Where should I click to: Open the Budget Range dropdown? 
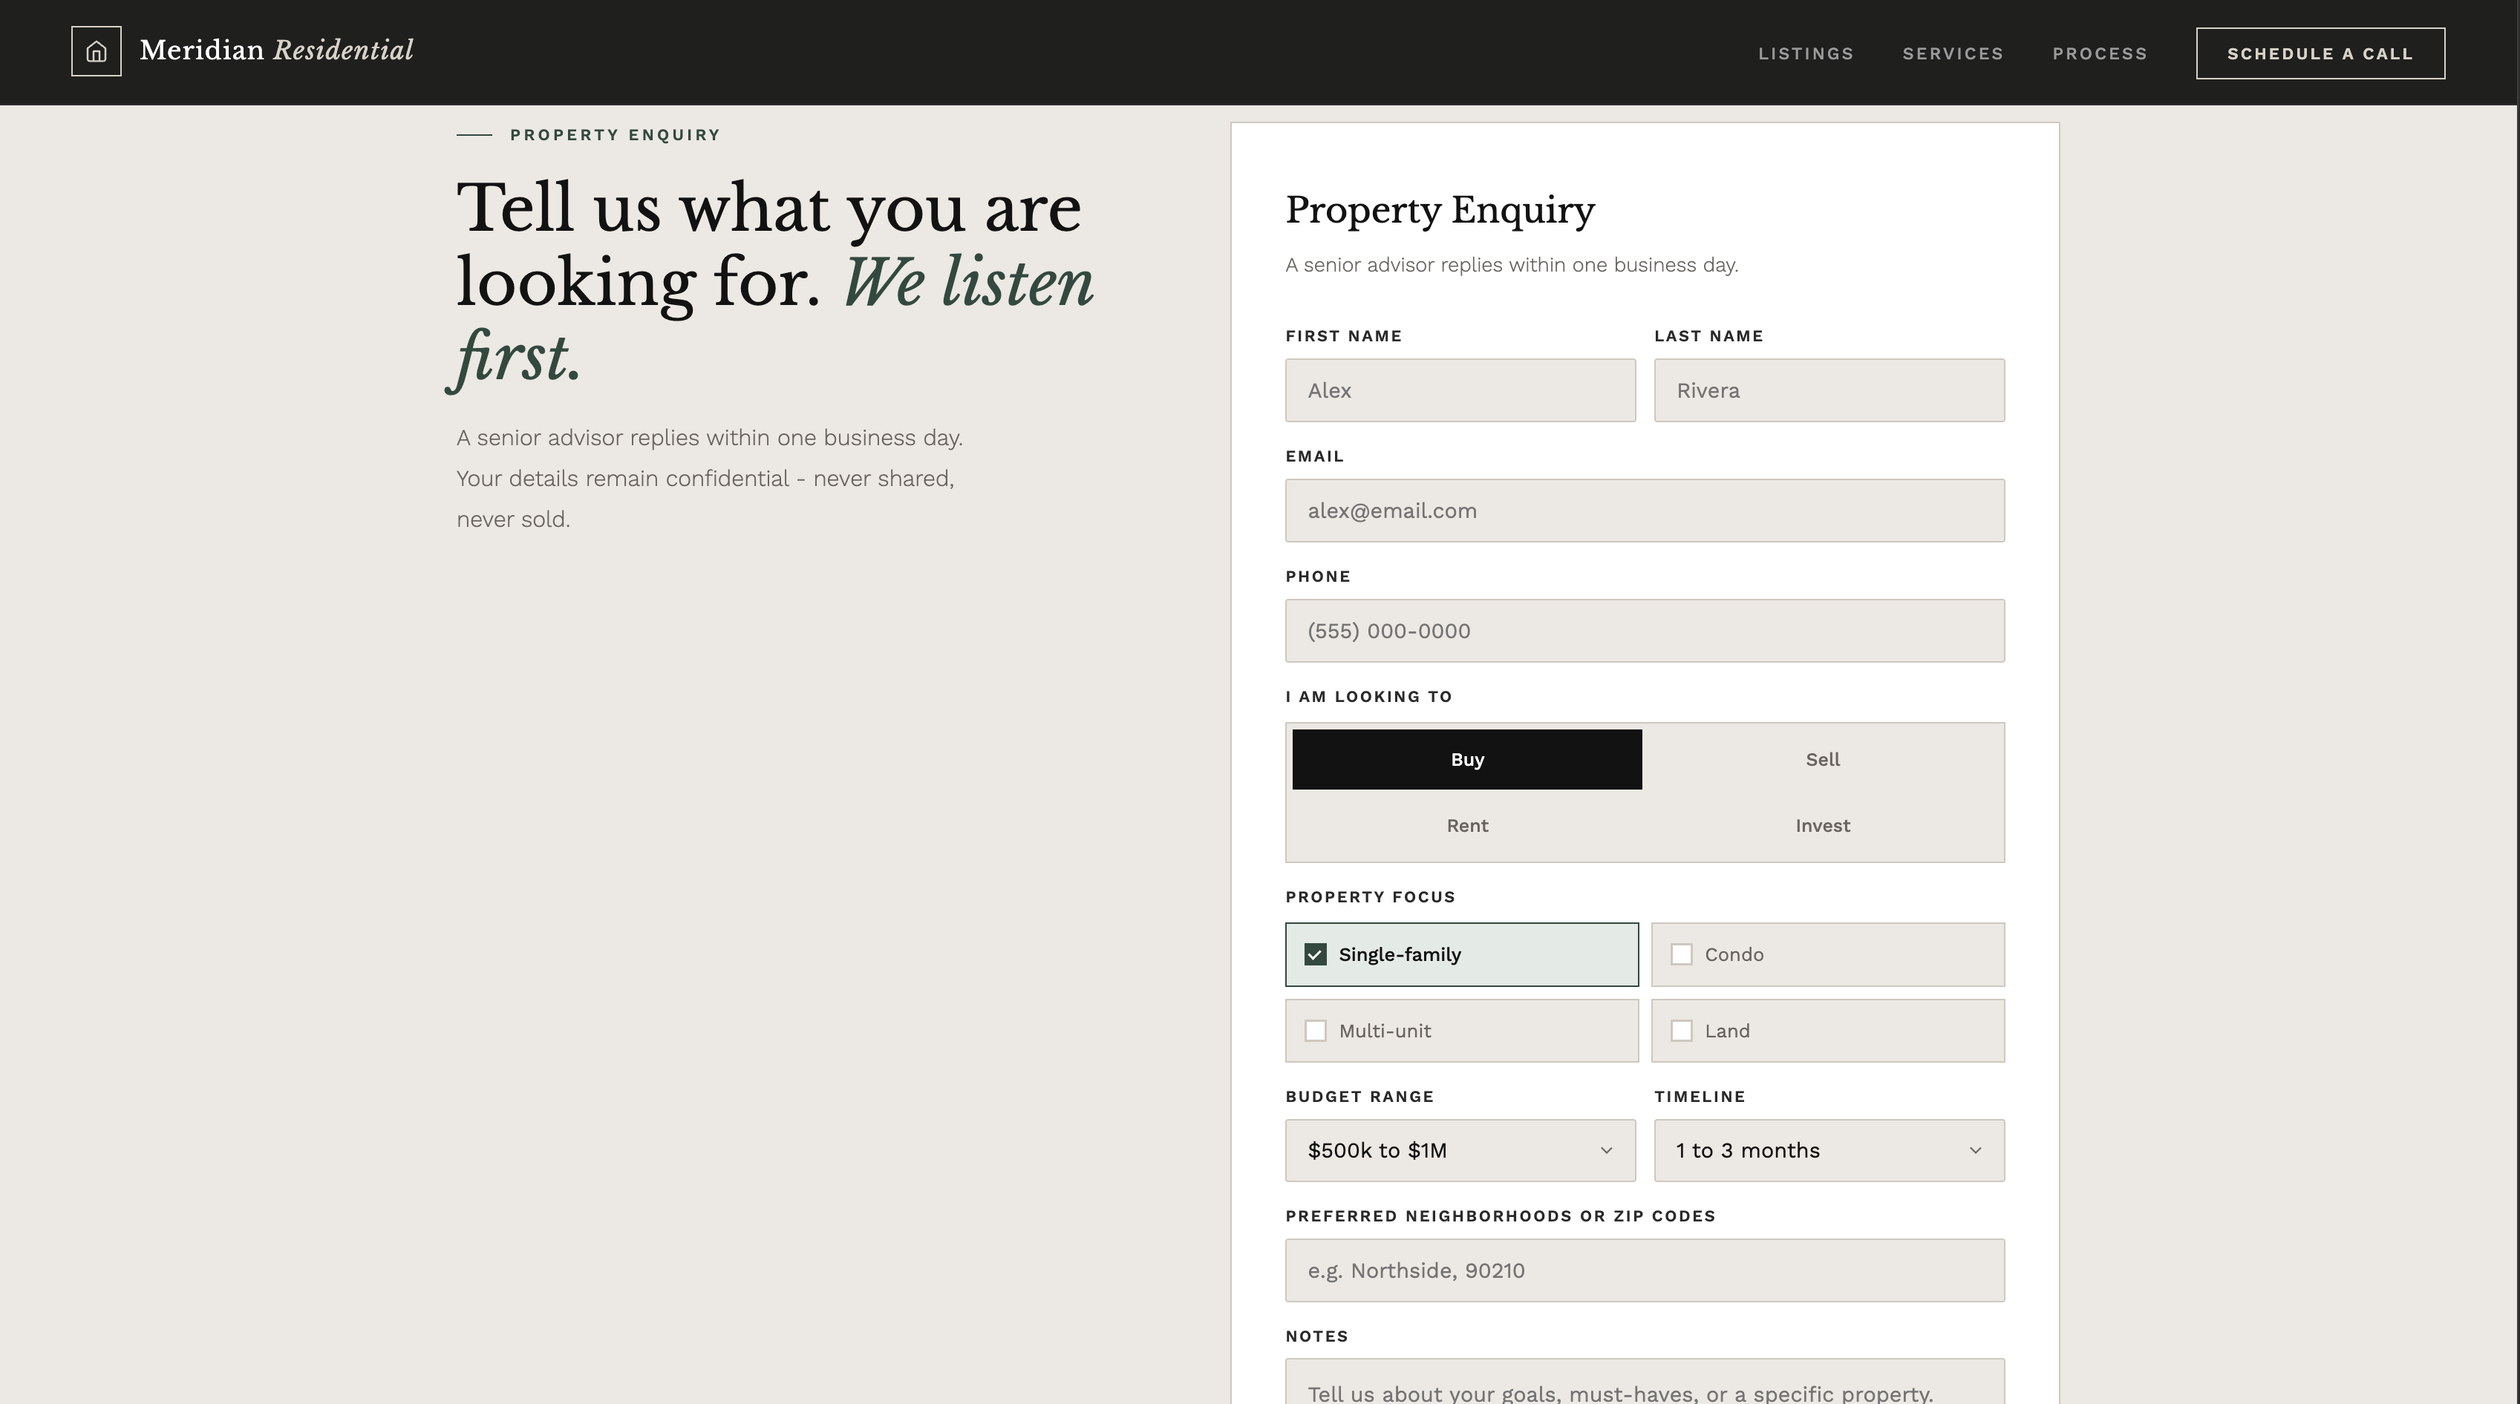(1460, 1151)
